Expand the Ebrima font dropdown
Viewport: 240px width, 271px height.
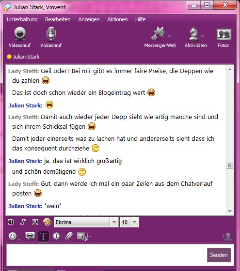(x=114, y=222)
